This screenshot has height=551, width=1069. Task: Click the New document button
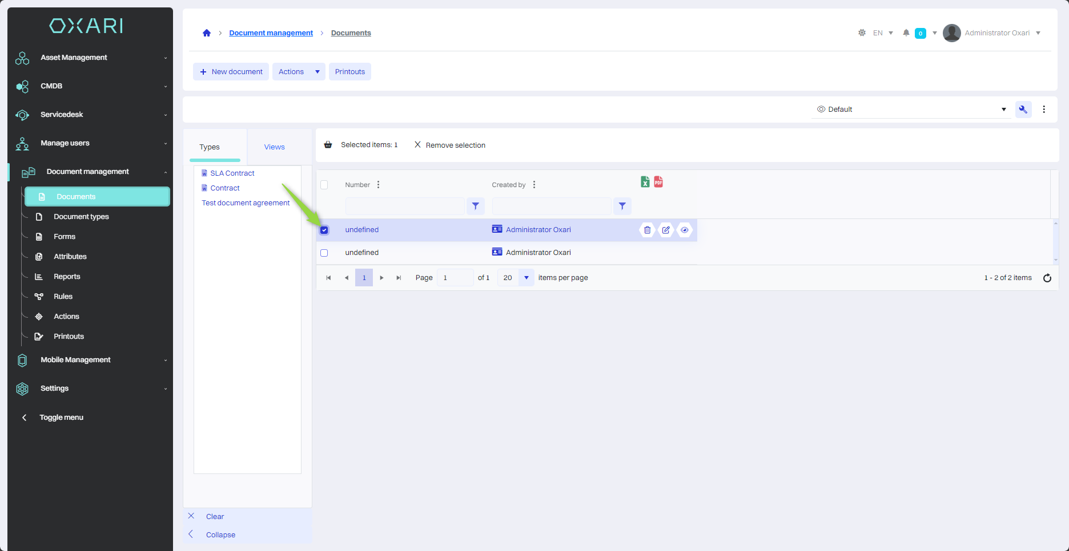point(231,72)
